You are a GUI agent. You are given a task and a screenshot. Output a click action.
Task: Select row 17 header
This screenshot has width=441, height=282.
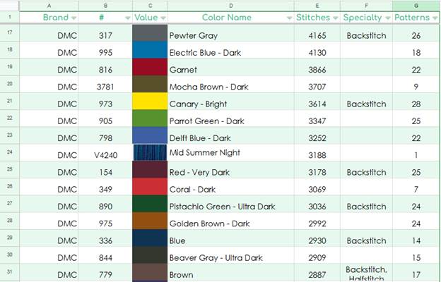(9, 33)
